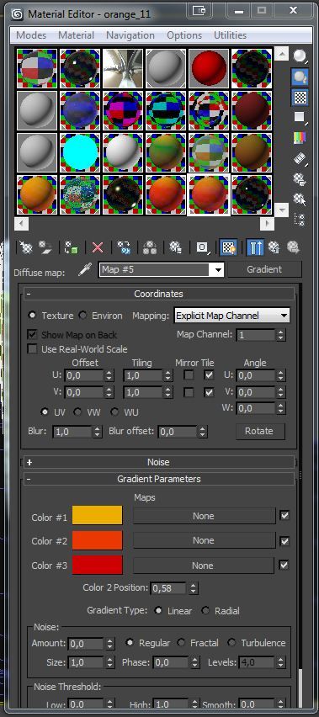
Task: Click the Gradient map type button
Action: 264,269
